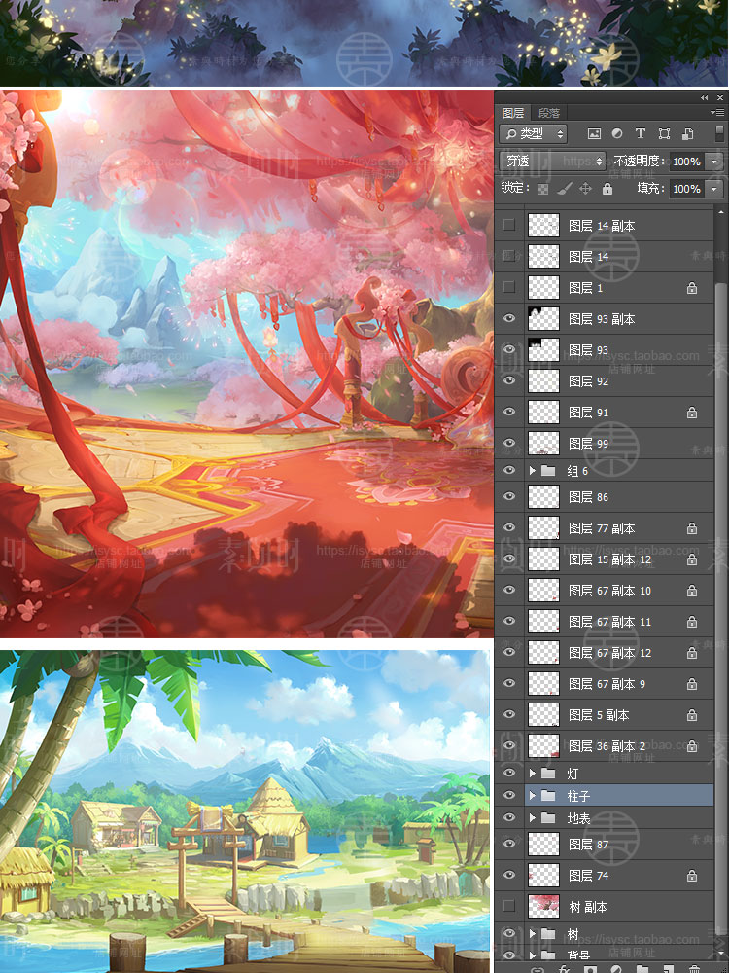This screenshot has height=973, width=729.
Task: Hide layer 图层 86 via eye icon
Action: pyautogui.click(x=509, y=496)
